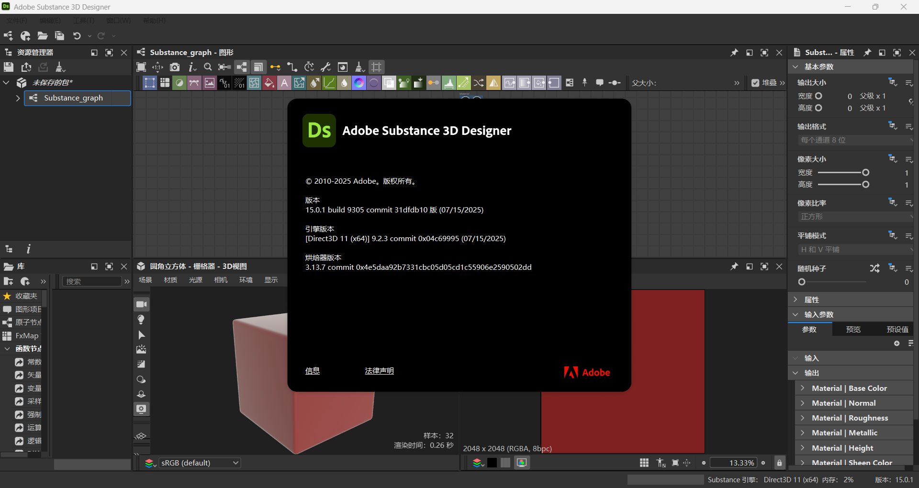Add an HSL color wheel node icon
Viewport: 919px width, 488px height.
point(359,83)
